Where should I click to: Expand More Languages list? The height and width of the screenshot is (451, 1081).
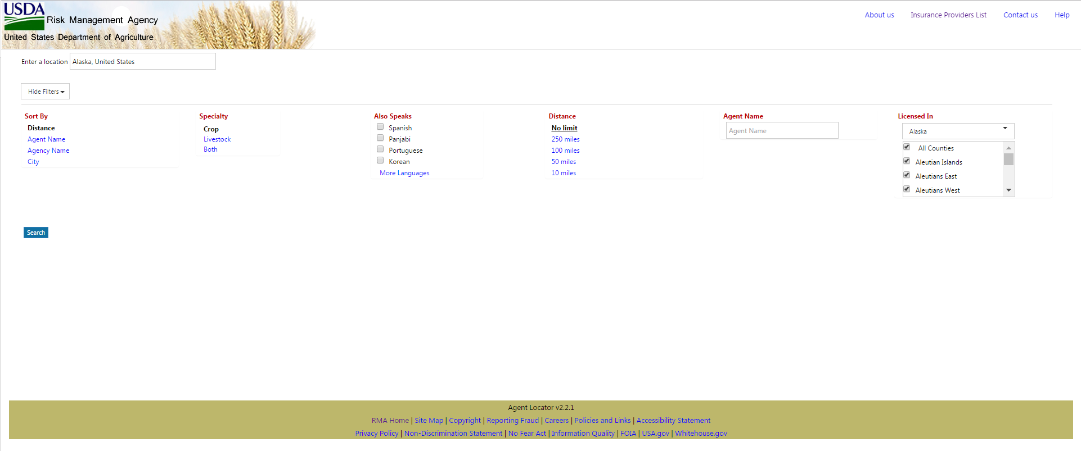coord(404,173)
